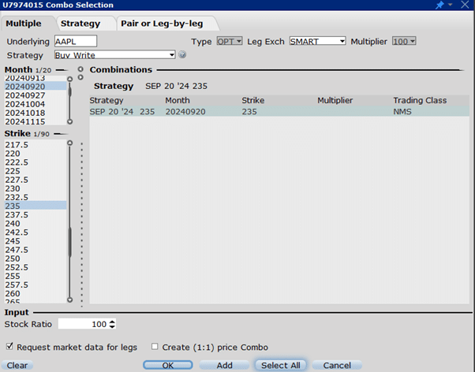Select month 20241018
The width and height of the screenshot is (475, 372).
click(36, 113)
